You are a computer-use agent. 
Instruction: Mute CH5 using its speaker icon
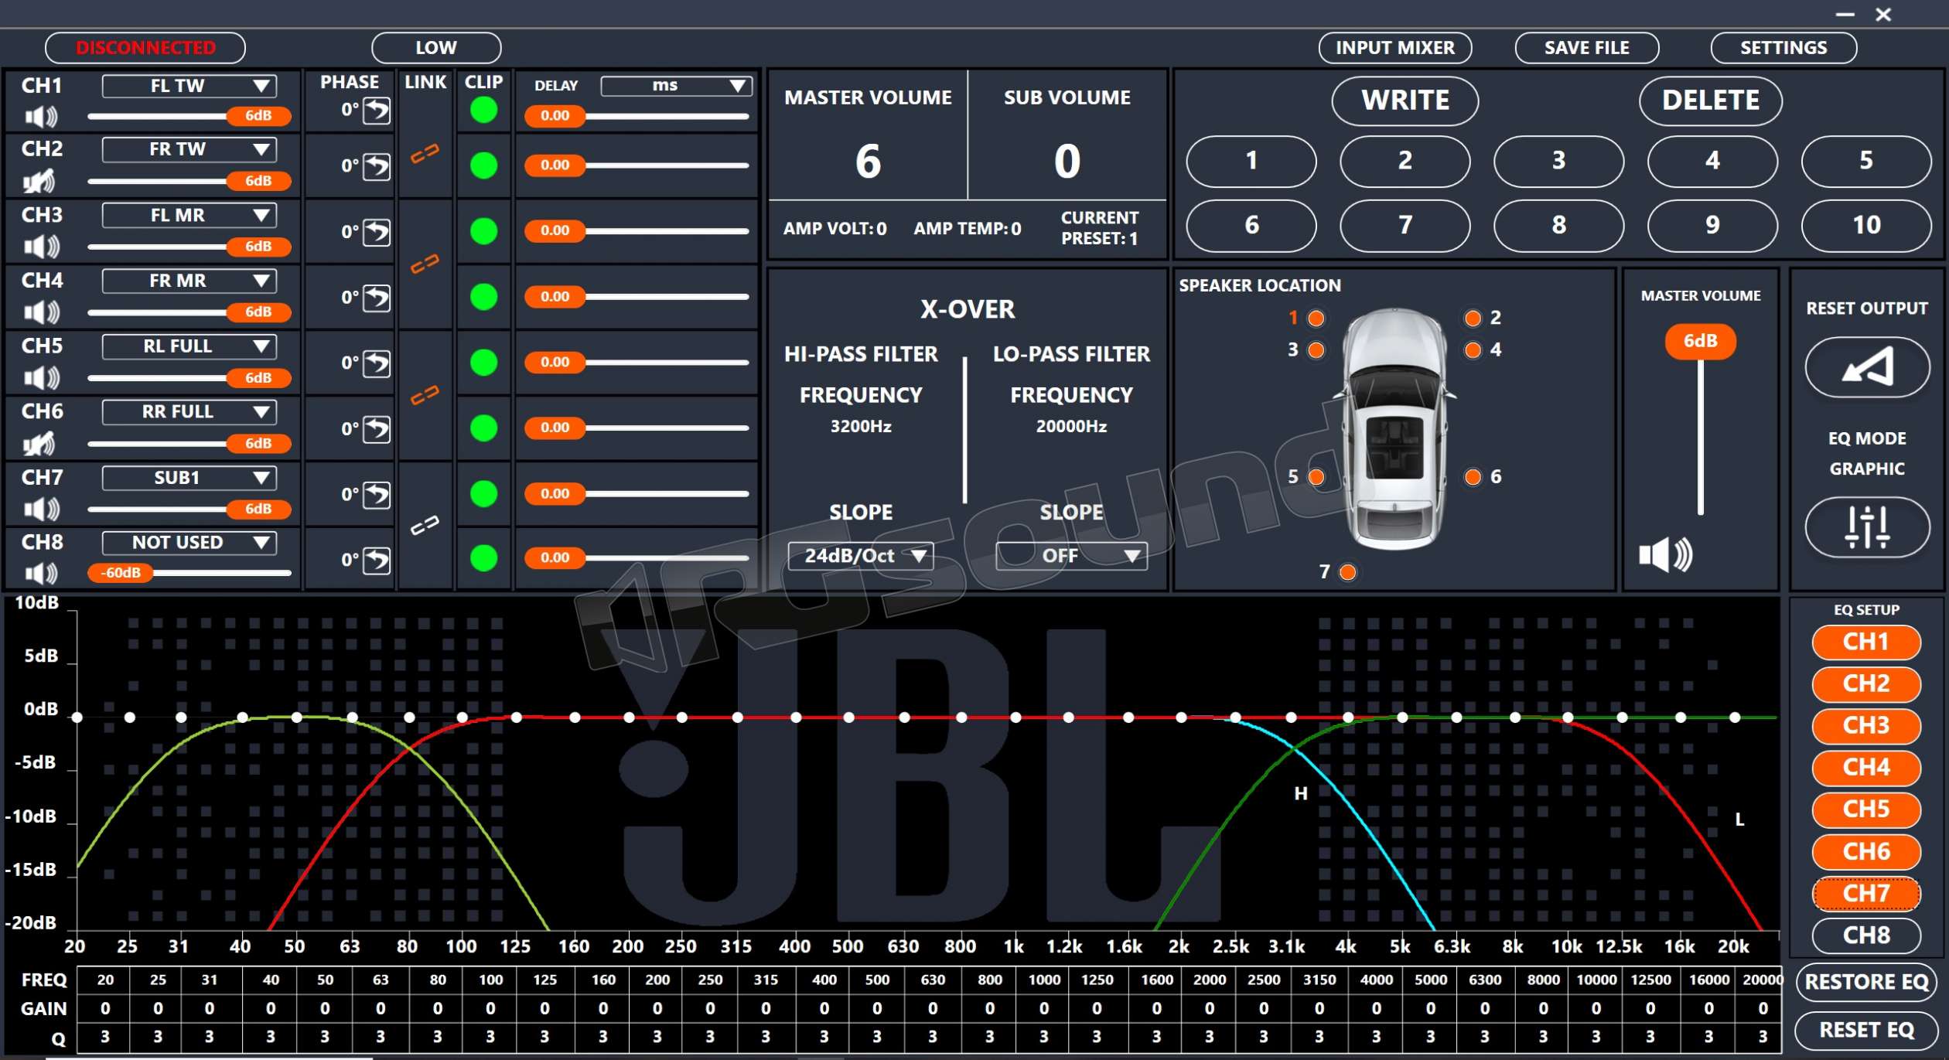(40, 378)
